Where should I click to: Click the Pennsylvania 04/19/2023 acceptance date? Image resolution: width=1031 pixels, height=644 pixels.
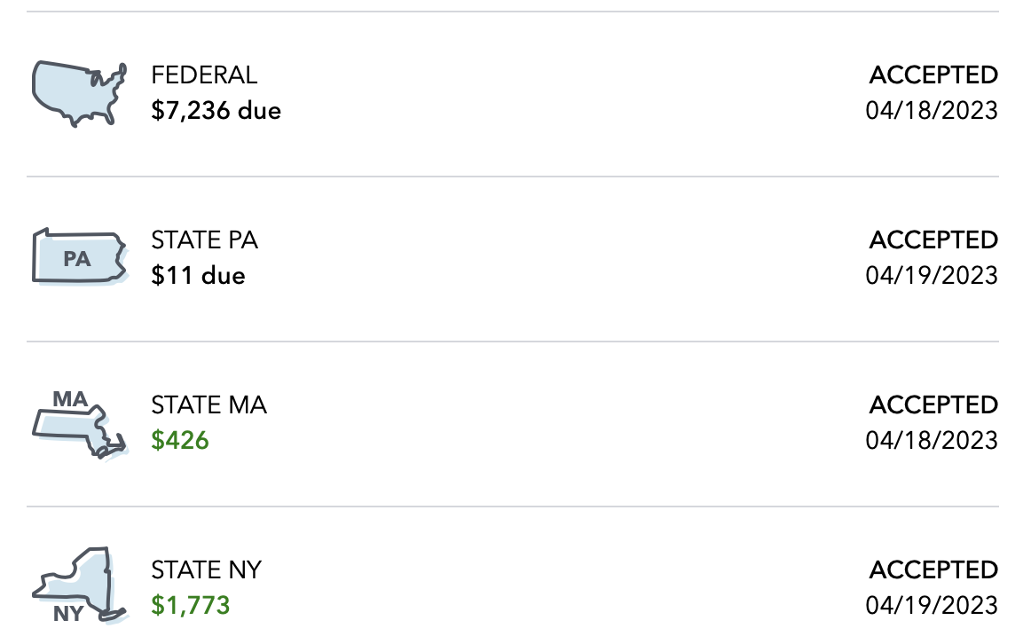tap(932, 276)
